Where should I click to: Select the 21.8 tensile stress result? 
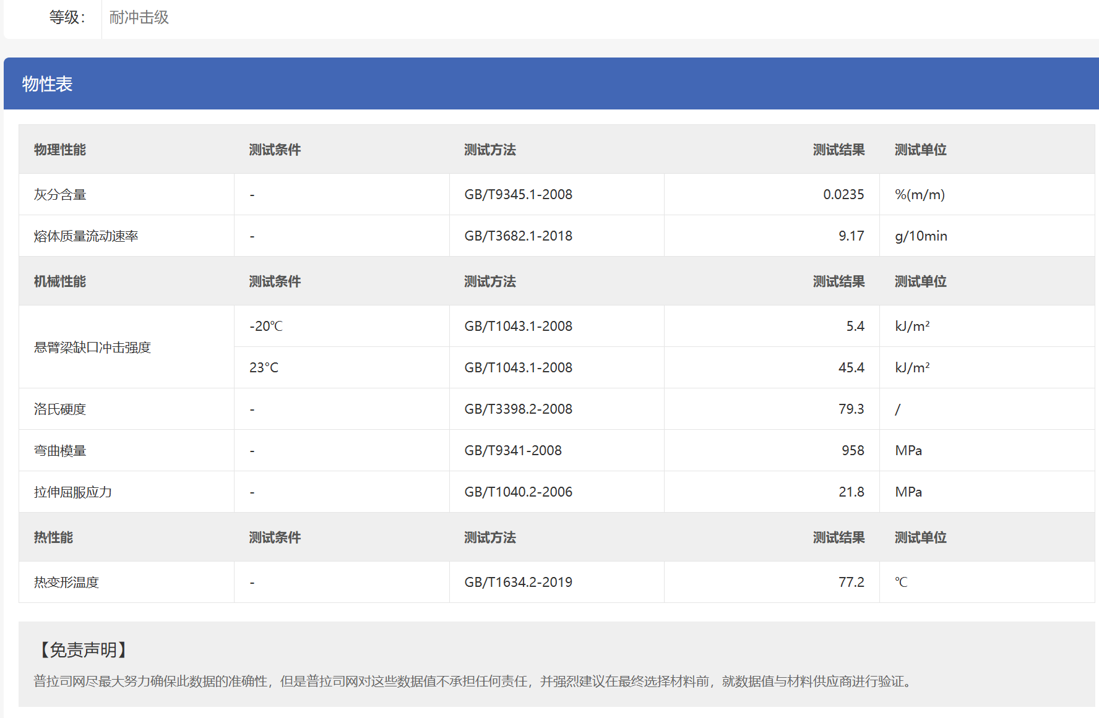[x=851, y=492]
